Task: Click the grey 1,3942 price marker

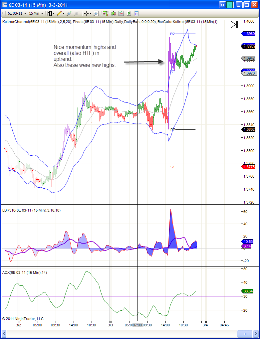Action: pos(249,58)
